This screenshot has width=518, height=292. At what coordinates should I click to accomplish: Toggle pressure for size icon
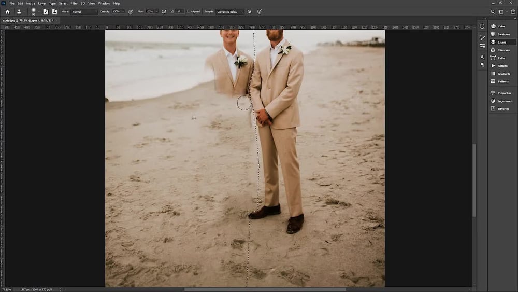(260, 11)
